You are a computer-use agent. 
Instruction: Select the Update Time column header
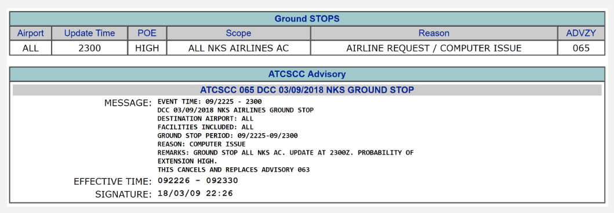click(x=89, y=33)
